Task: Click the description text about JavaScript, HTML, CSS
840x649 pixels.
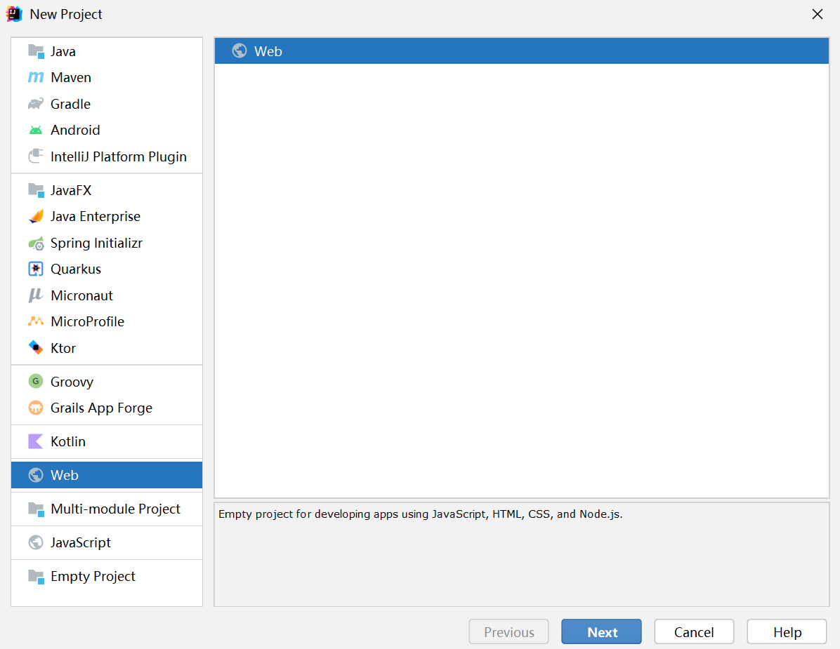Action: (x=421, y=514)
